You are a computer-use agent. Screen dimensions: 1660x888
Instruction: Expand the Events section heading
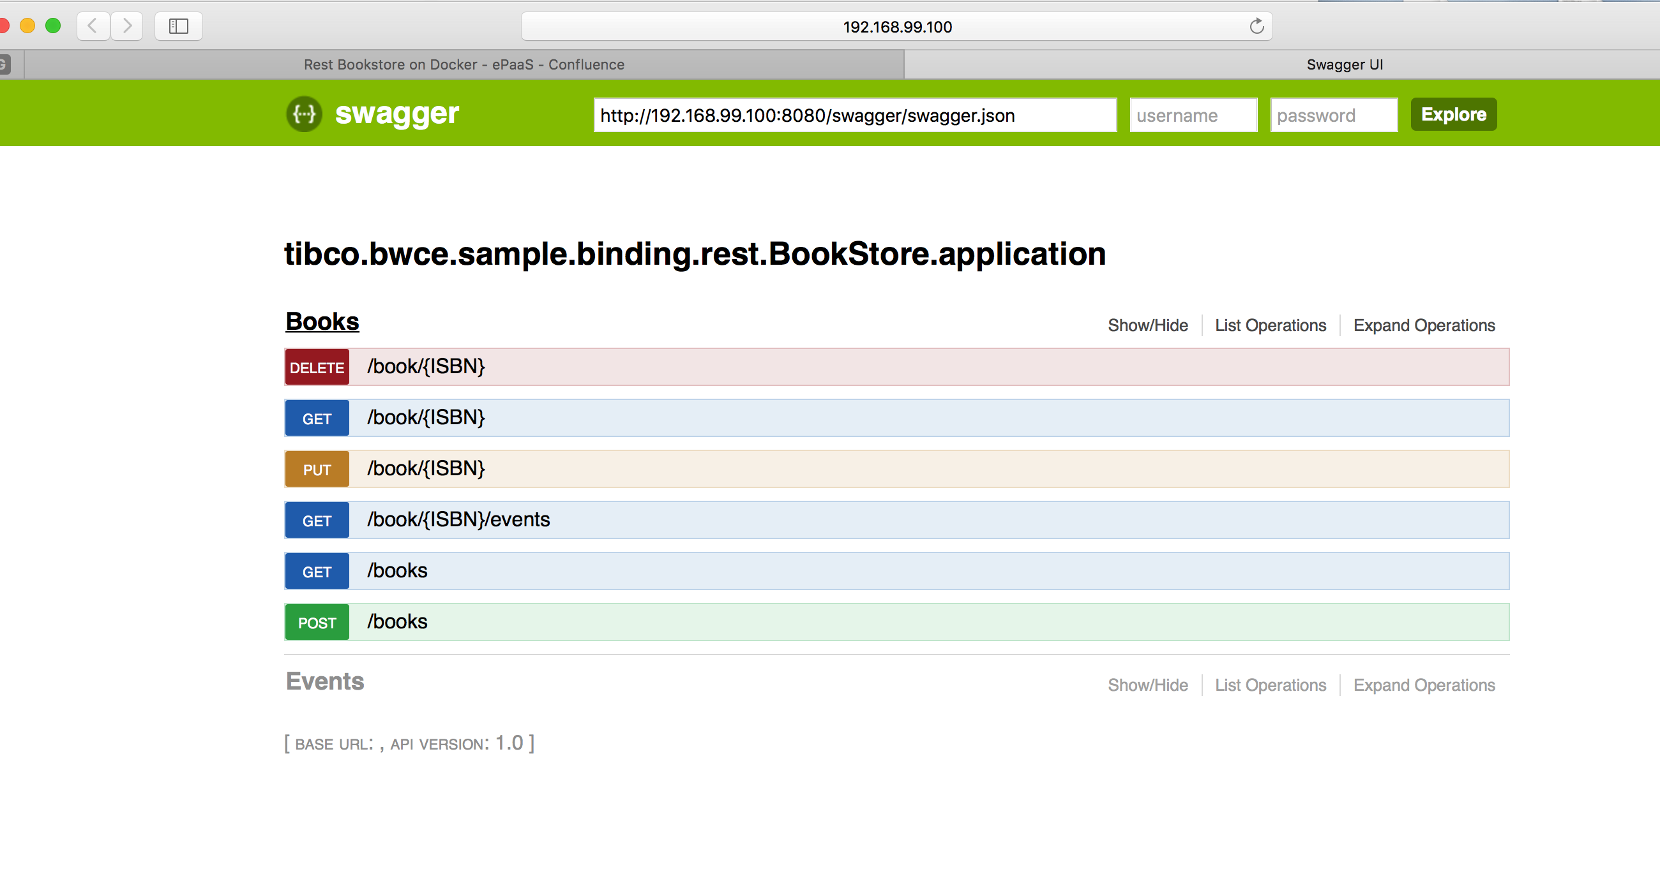(325, 681)
